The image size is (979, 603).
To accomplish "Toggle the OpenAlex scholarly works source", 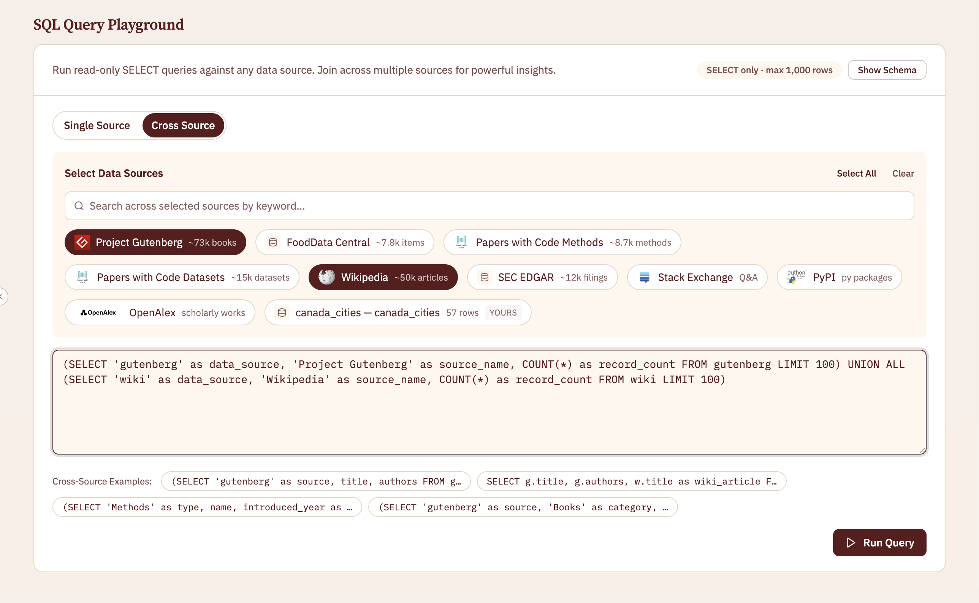I will (x=160, y=313).
